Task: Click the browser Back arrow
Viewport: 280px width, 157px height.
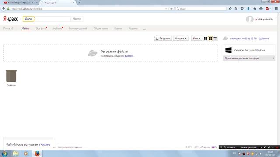Action: [3, 9]
